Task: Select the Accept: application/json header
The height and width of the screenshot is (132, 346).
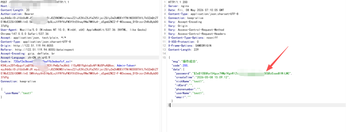Action: pos(34,38)
